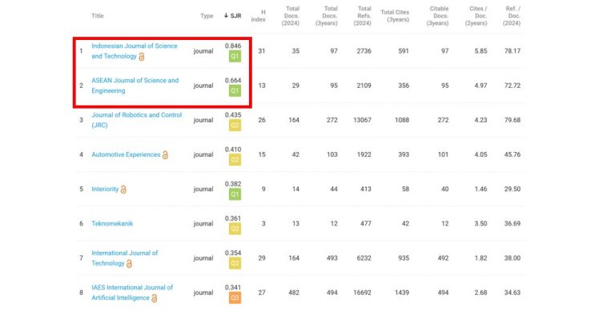Select total cites value 1439

coord(402,293)
